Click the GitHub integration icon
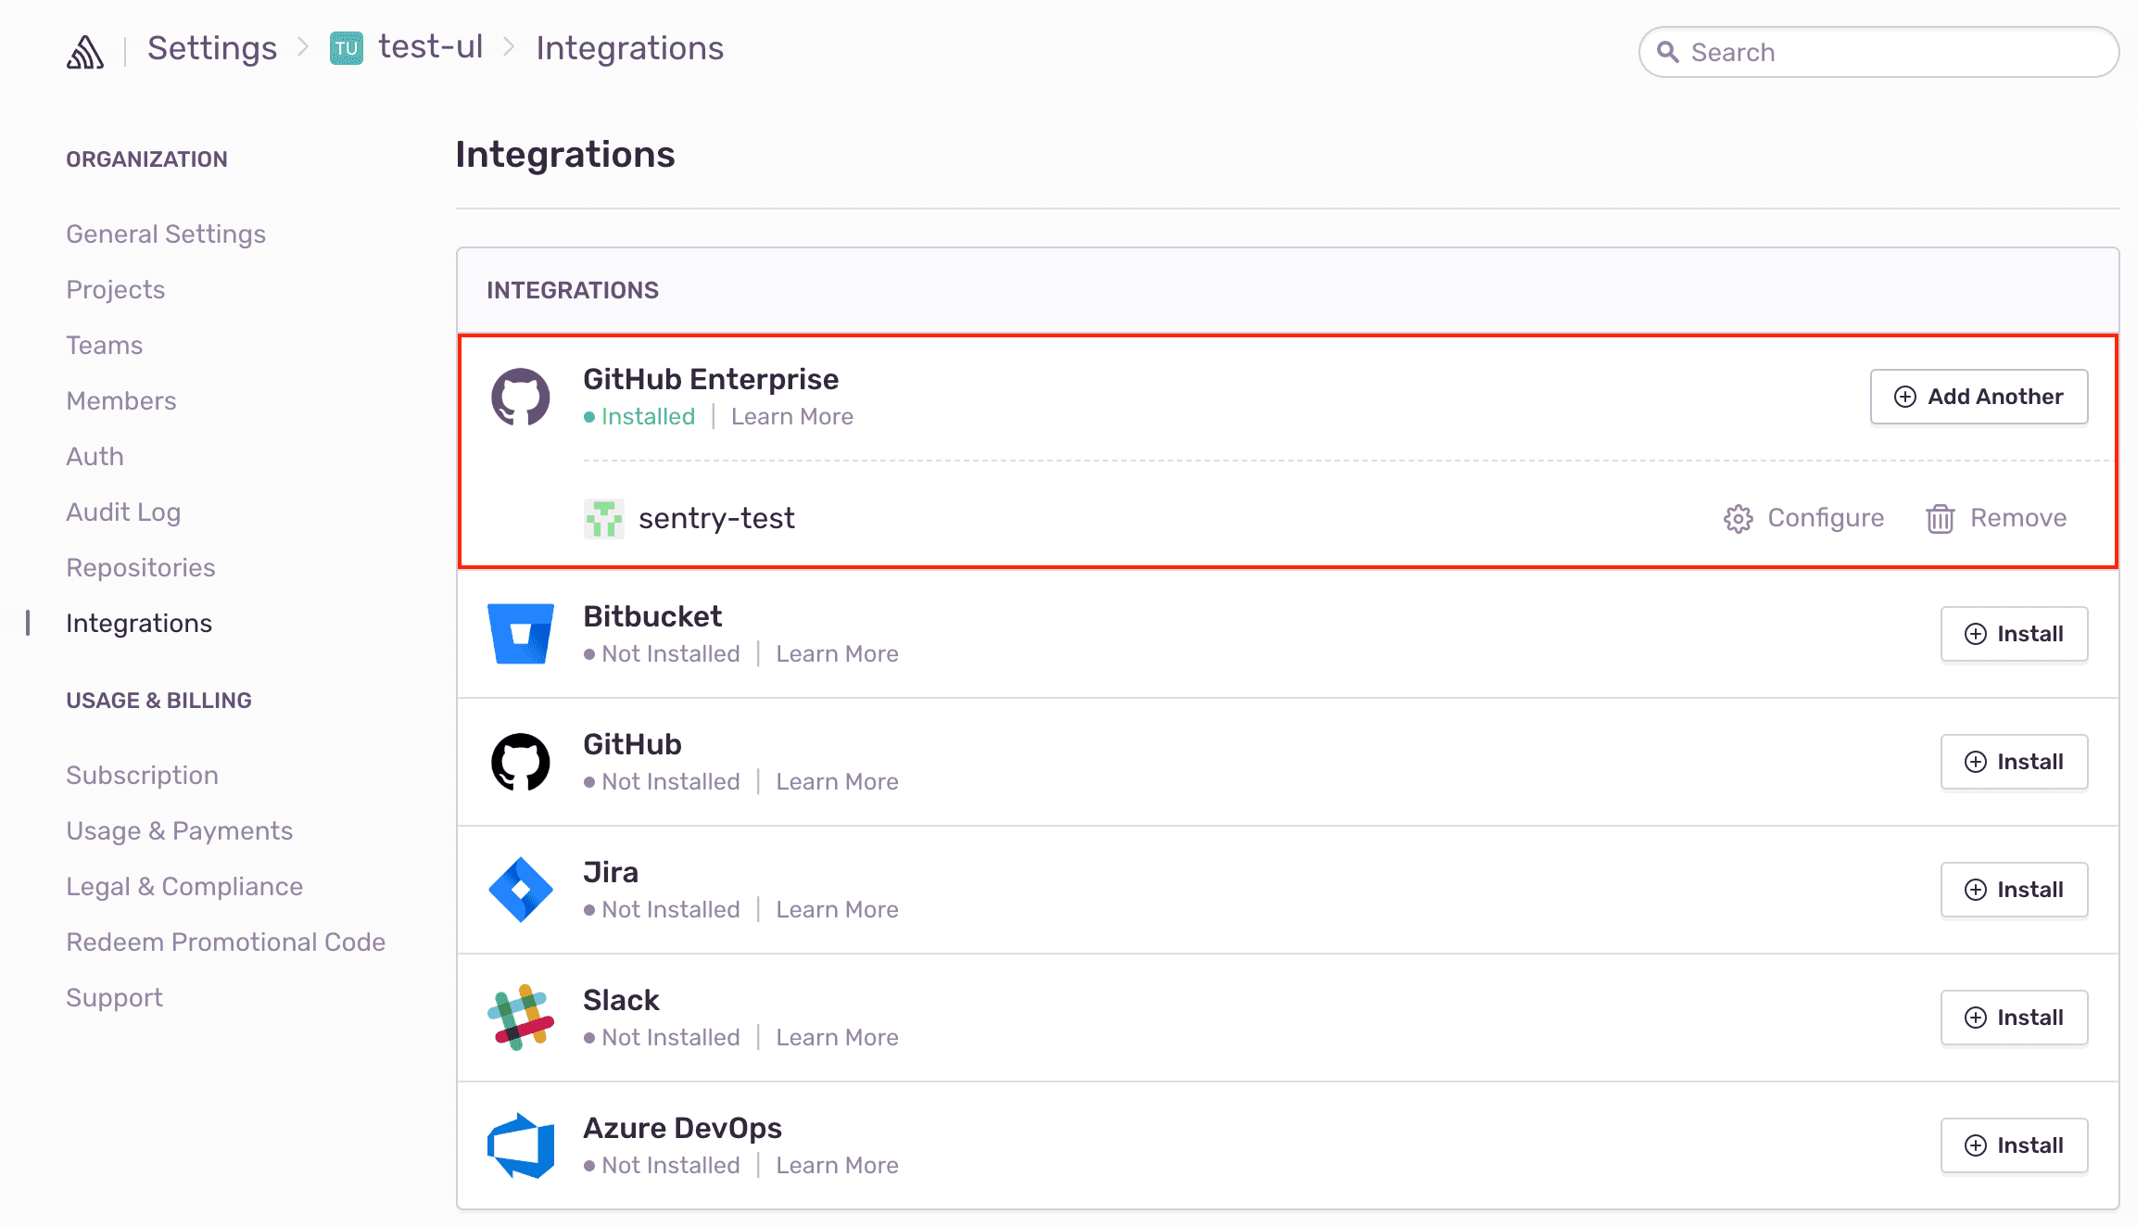Screen dimensions: 2137x1227 click(x=521, y=760)
